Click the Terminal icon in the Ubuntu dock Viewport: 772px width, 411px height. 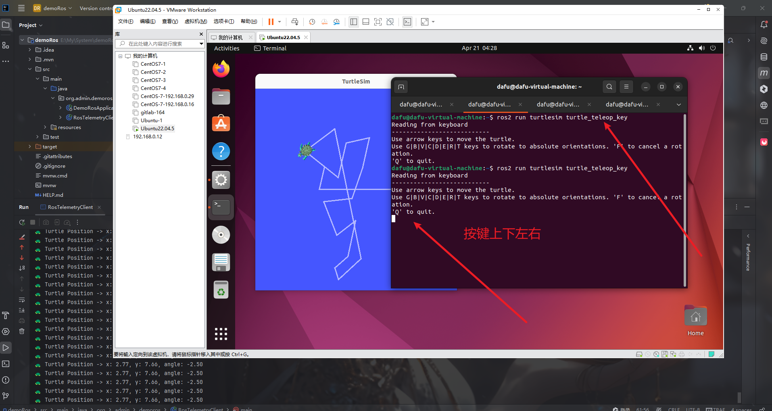pos(221,207)
